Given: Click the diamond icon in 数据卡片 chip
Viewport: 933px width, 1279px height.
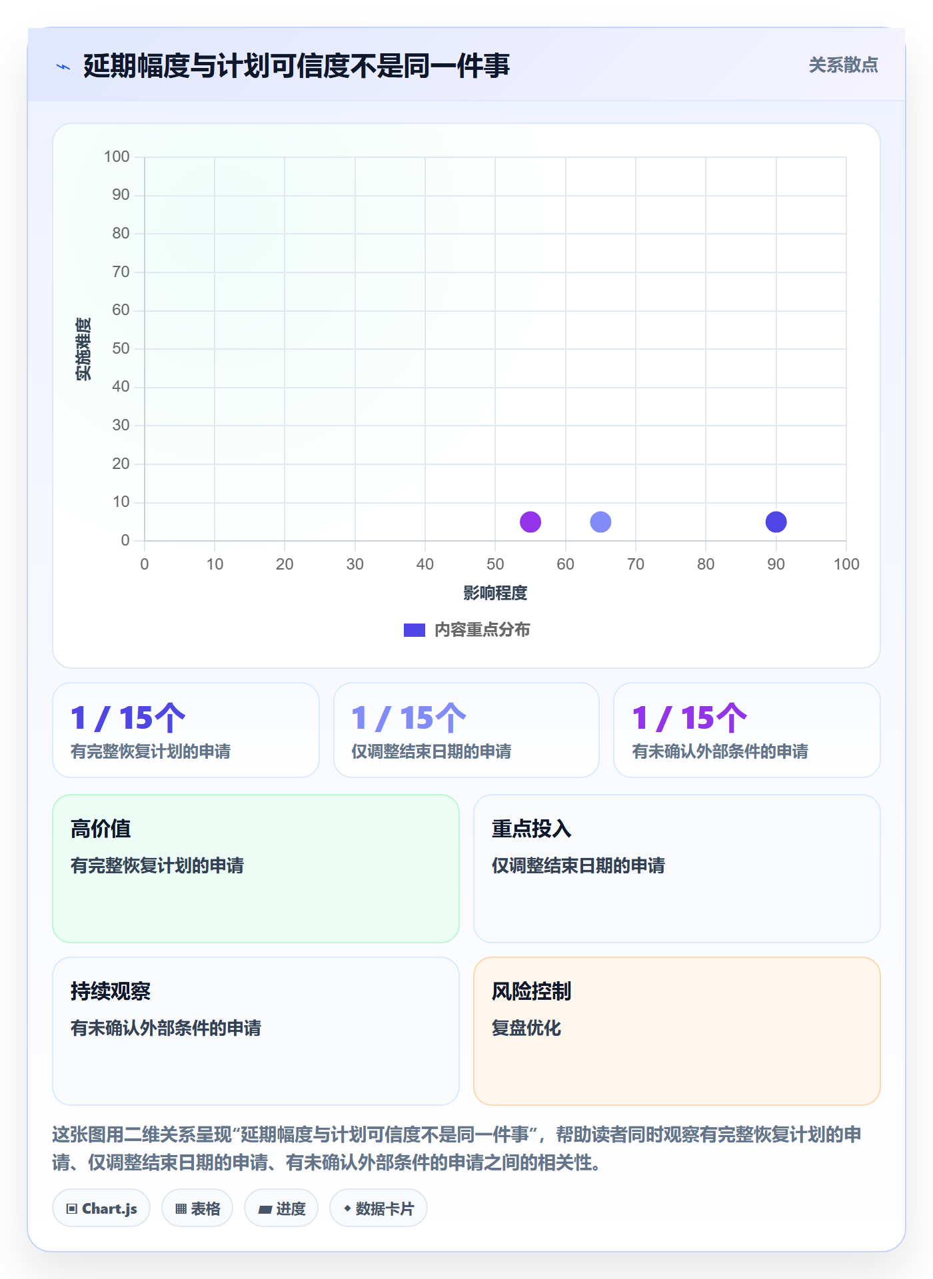Looking at the screenshot, I should 347,1208.
